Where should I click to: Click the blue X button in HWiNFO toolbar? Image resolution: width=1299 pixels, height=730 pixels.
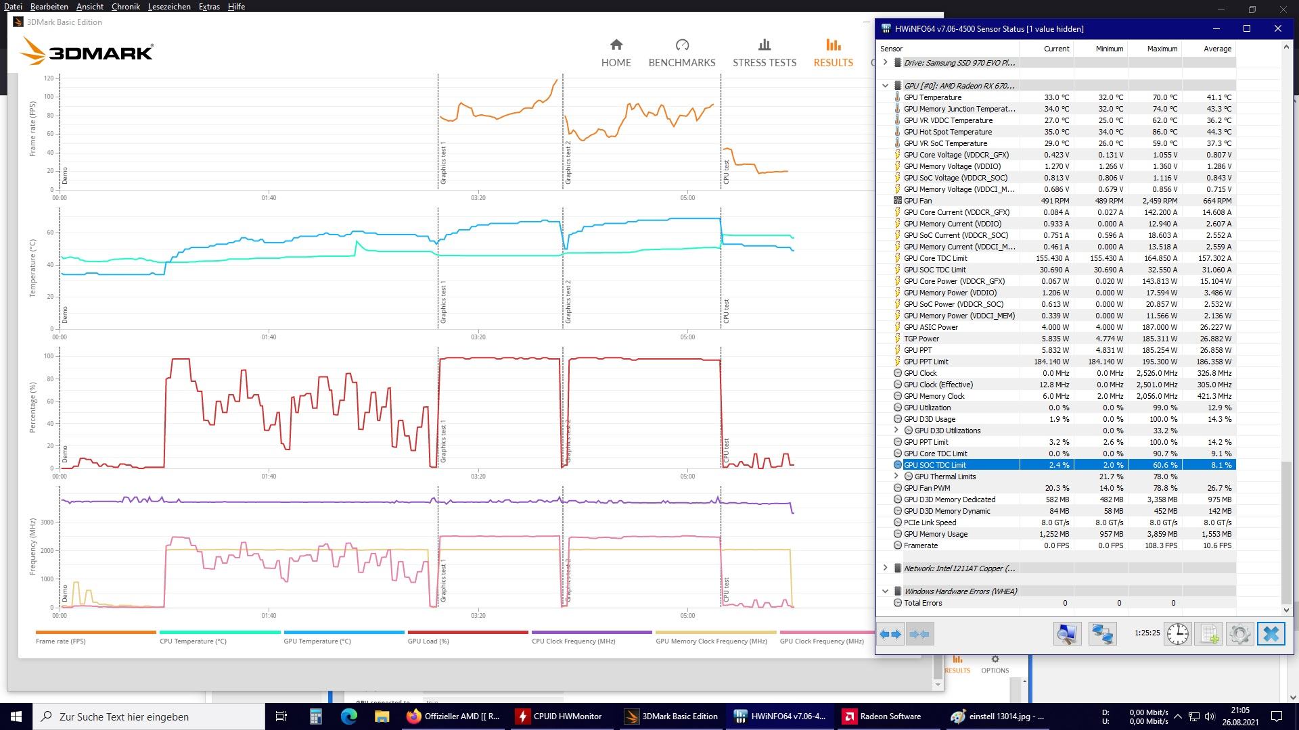tap(1271, 634)
